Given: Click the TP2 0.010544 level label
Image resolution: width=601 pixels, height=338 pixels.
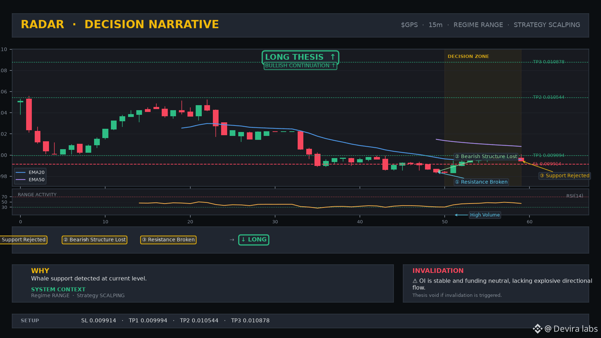Looking at the screenshot, I should [548, 97].
